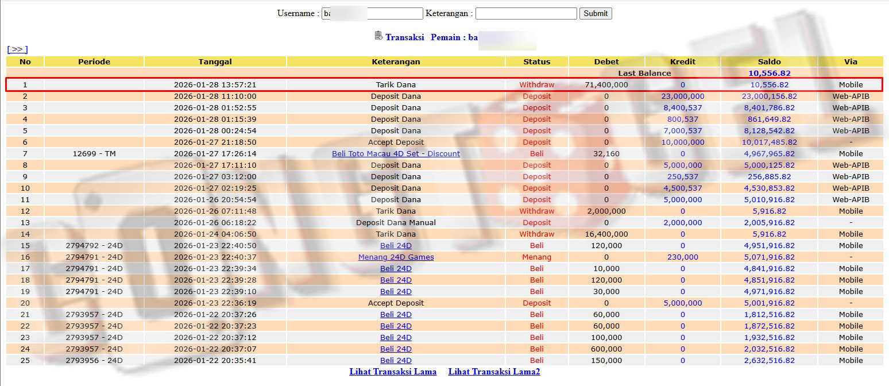The height and width of the screenshot is (386, 889).
Task: Click Beli 24D link in row 24
Action: click(396, 349)
